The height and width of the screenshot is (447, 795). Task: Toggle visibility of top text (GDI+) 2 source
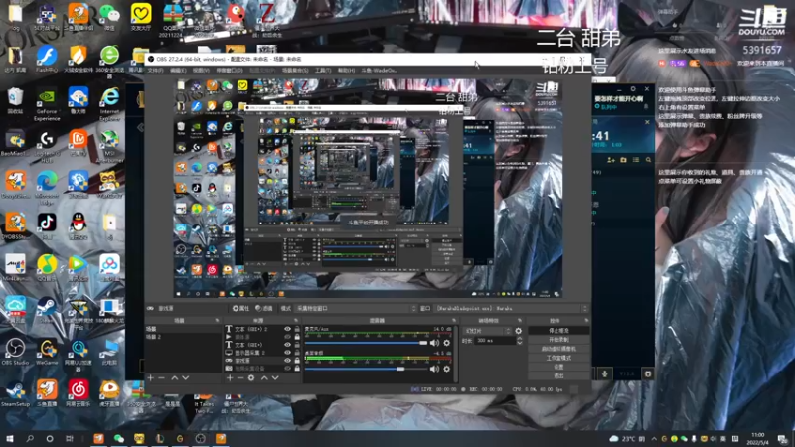coord(288,329)
